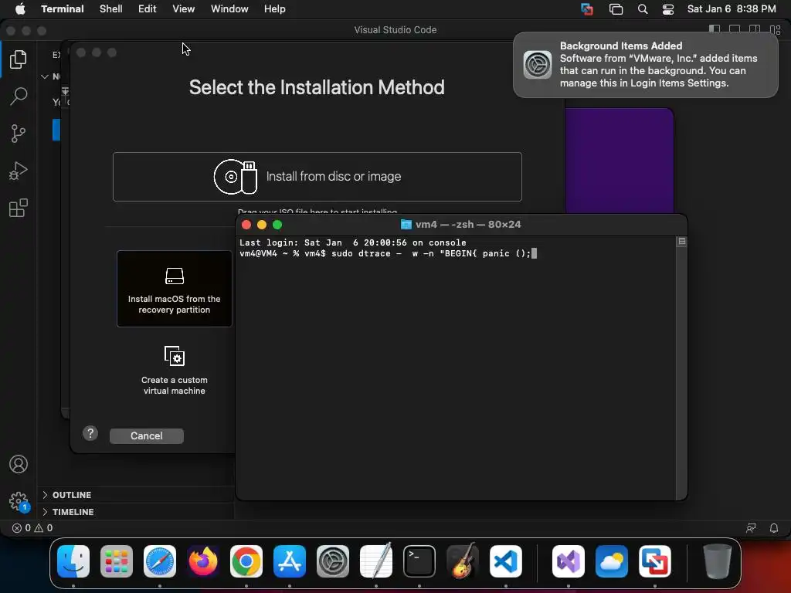
Task: Open VMware Fusion from the Dock
Action: tap(655, 561)
